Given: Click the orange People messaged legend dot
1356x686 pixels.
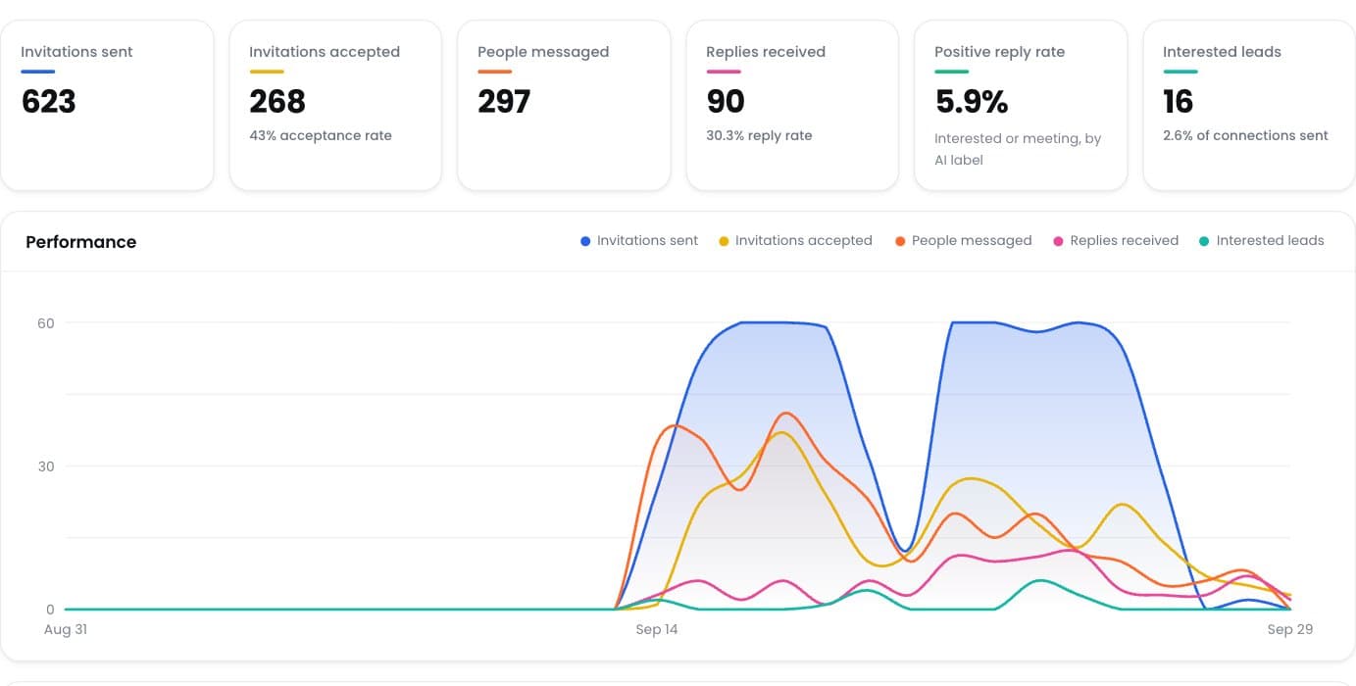Looking at the screenshot, I should (900, 241).
